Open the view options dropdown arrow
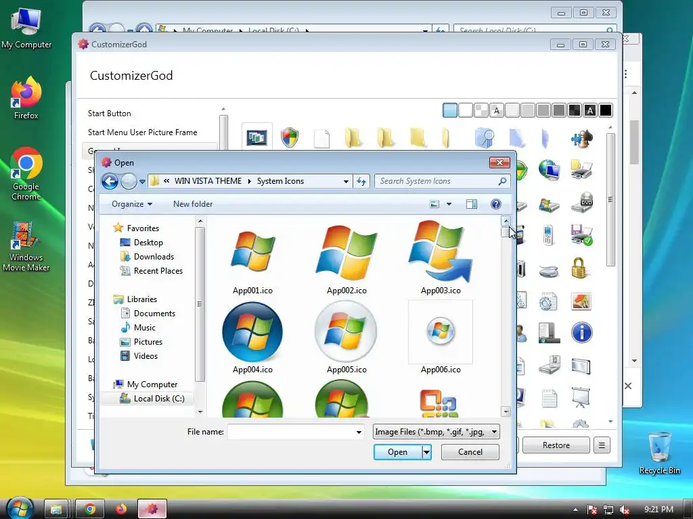 [x=449, y=204]
